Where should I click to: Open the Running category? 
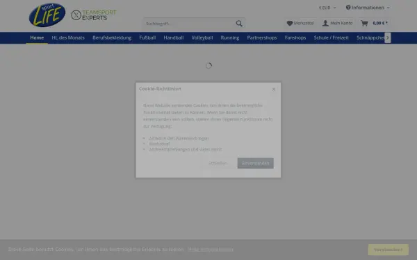pos(230,37)
